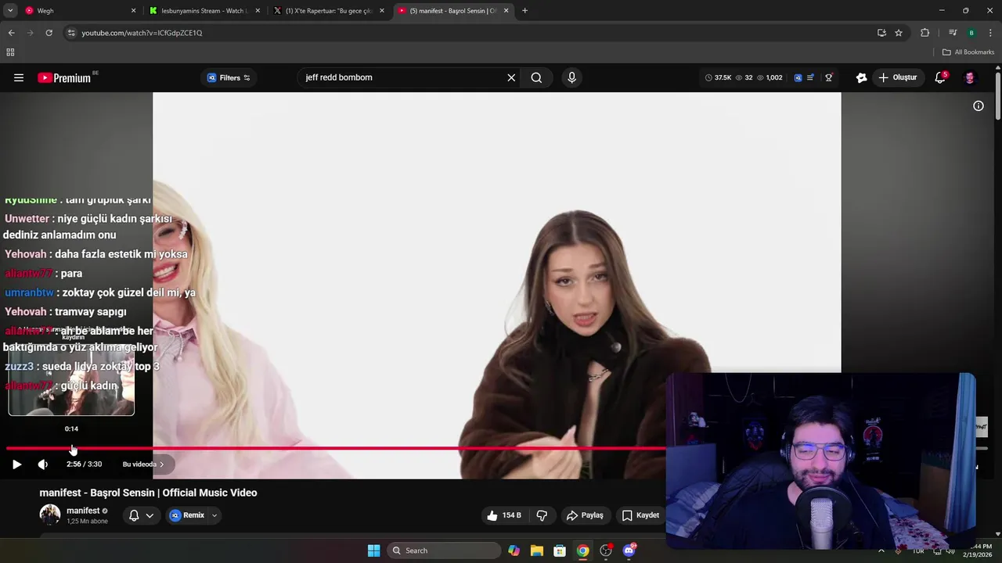The height and width of the screenshot is (563, 1002).
Task: Run search with the magnifier icon
Action: [536, 77]
